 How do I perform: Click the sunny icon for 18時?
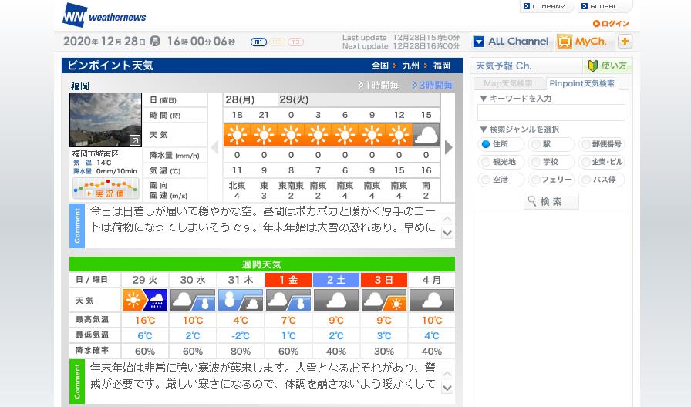tap(237, 135)
